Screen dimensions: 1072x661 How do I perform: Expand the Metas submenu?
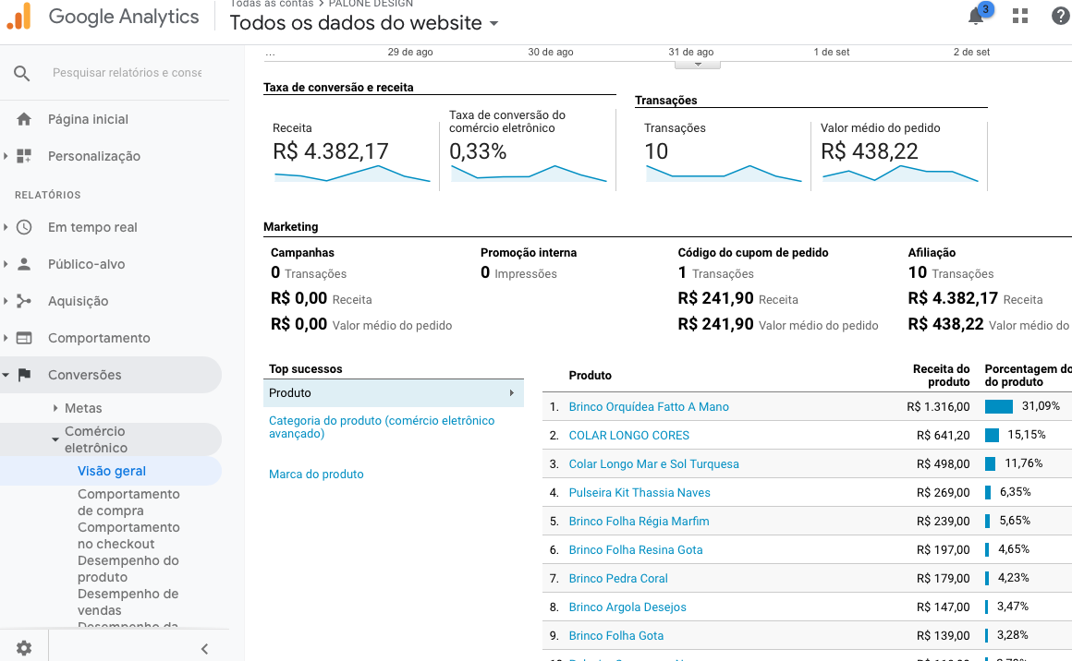tap(55, 408)
